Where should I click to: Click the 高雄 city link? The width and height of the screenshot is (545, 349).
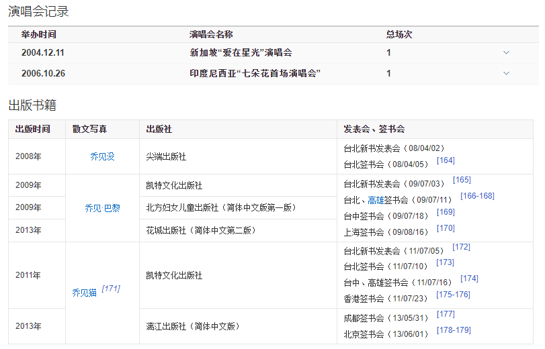pos(376,200)
